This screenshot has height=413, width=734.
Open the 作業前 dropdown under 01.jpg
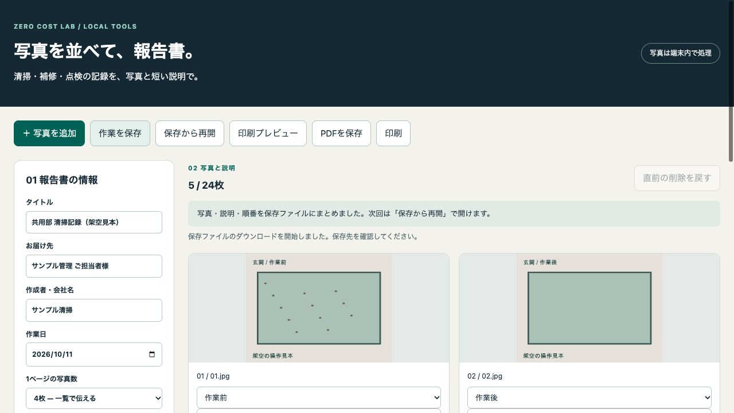point(319,398)
